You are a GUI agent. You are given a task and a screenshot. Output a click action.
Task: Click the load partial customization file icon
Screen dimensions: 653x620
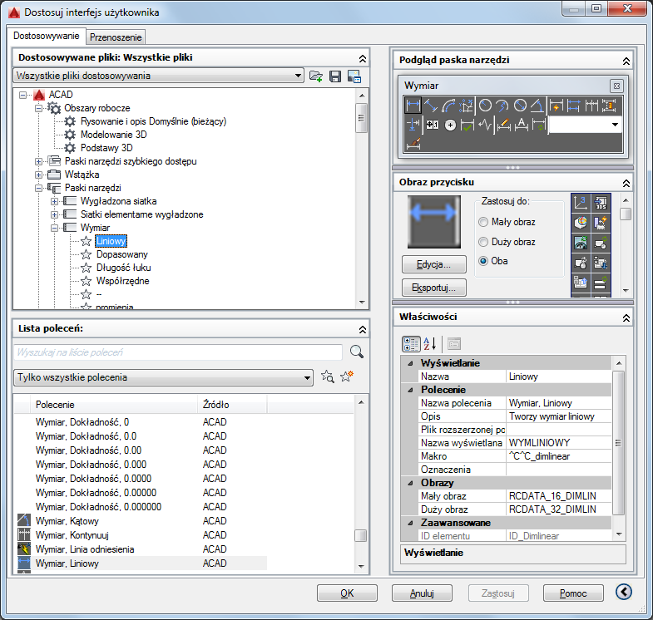[316, 76]
